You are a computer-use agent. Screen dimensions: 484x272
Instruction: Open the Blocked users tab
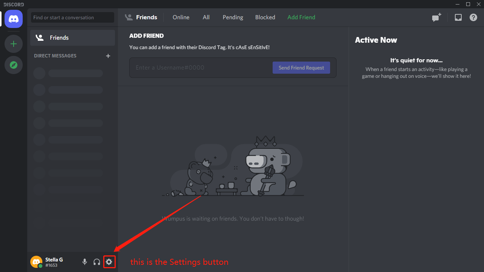(x=265, y=17)
